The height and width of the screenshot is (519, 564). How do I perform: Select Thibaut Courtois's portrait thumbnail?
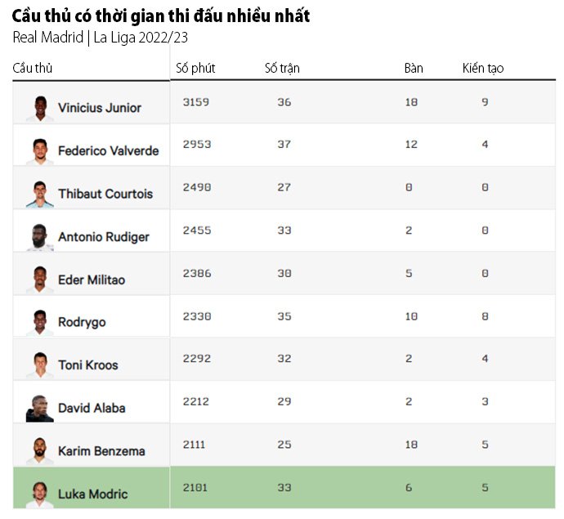[x=40, y=195]
